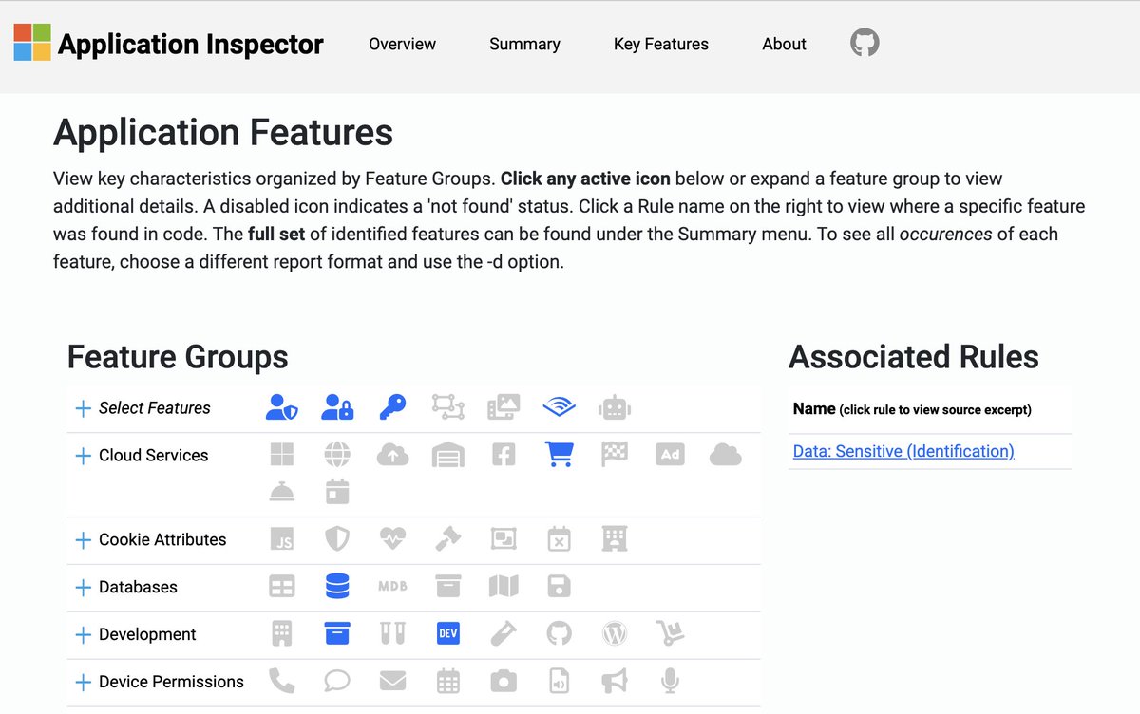Click the calendar icon in Cloud Services row

click(x=337, y=491)
